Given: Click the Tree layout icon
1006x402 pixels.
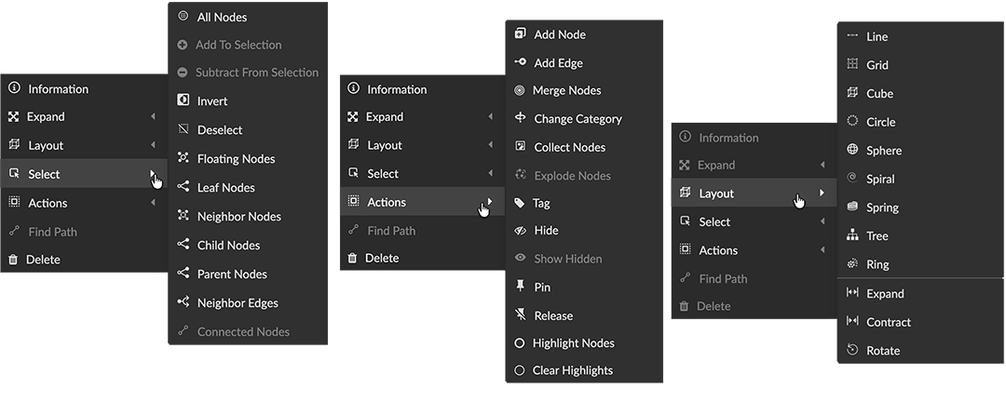Looking at the screenshot, I should pyautogui.click(x=852, y=235).
